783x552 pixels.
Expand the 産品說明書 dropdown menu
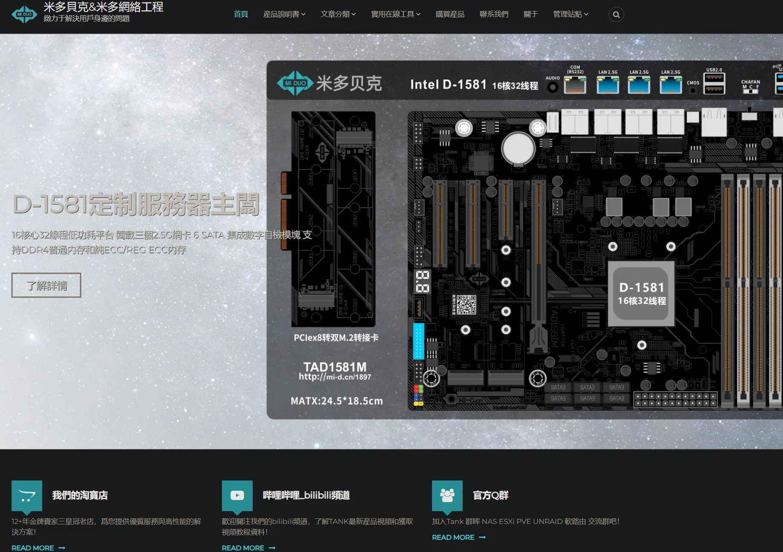pos(284,14)
